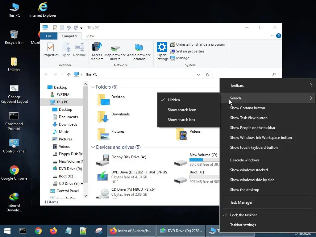
Task: Open Change Keyboard Layout desktop shortcut
Action: [14, 94]
